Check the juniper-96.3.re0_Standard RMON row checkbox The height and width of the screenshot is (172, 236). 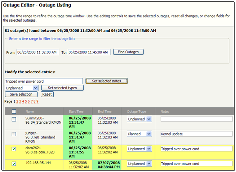14,134
